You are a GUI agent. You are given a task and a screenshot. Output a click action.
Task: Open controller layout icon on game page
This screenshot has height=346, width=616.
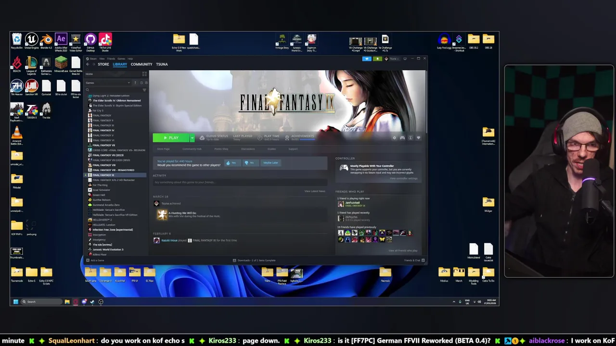tap(402, 138)
